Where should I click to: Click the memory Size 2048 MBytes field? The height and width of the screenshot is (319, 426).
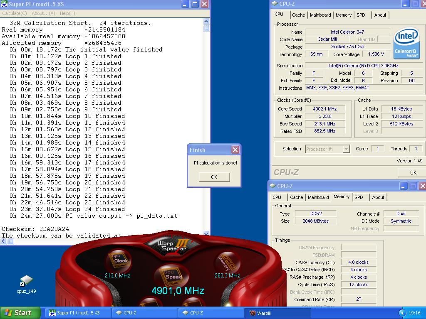tap(316, 221)
